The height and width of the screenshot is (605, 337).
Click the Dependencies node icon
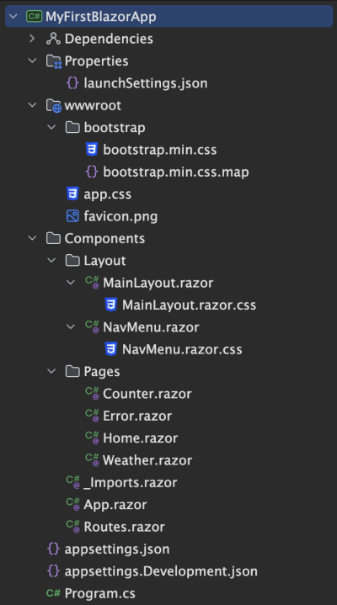point(53,39)
